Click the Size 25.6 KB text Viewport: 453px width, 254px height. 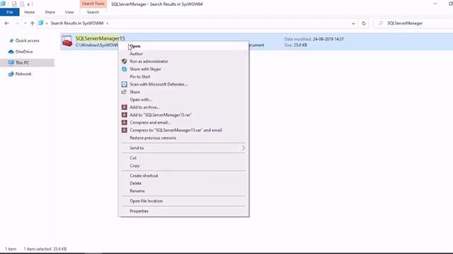(296, 45)
